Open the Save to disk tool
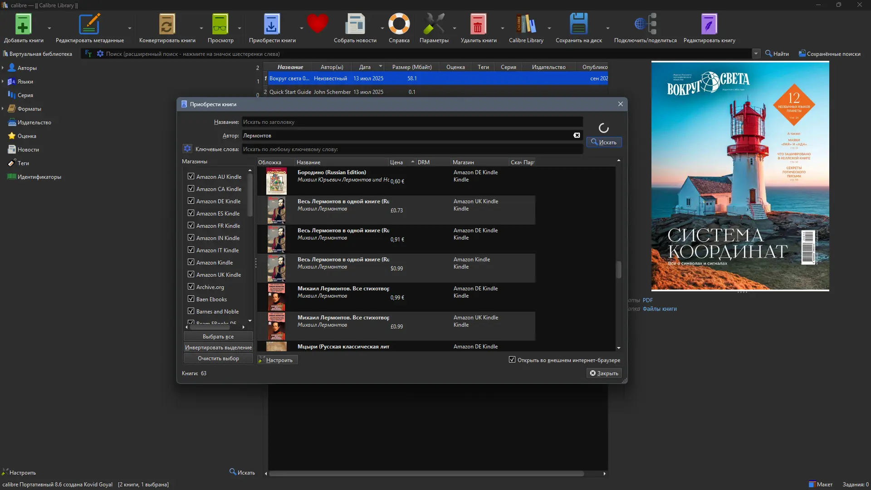Image resolution: width=871 pixels, height=490 pixels. pos(578,25)
